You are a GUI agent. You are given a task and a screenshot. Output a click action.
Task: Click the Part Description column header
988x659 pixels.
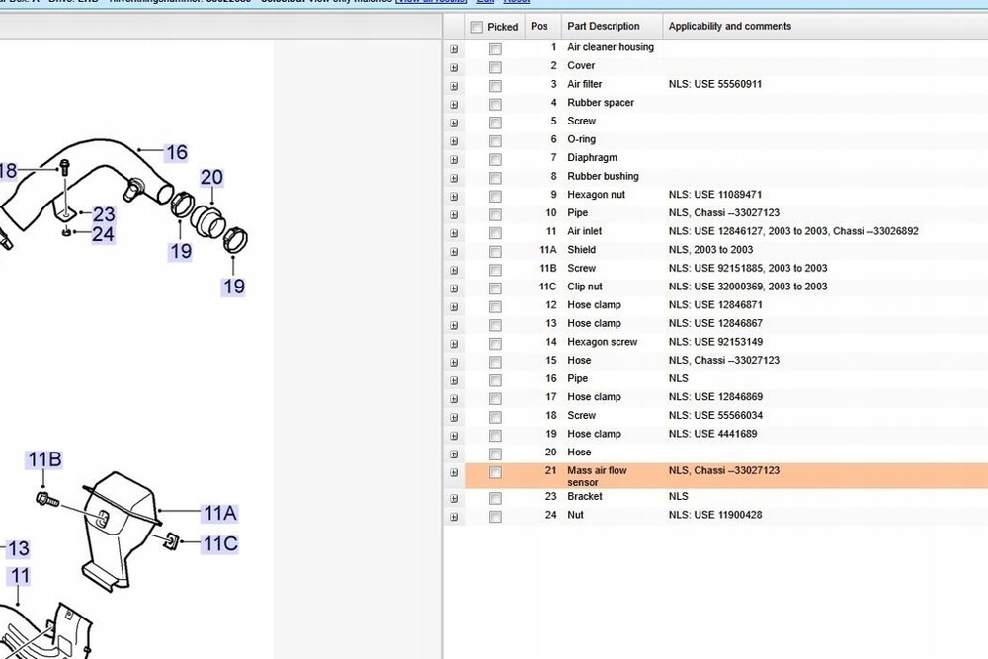603,26
